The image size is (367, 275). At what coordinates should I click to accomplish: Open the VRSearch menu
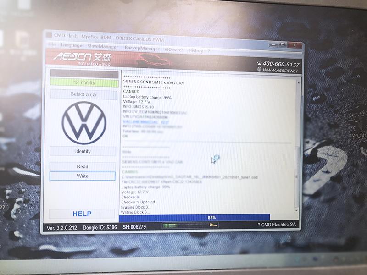174,49
